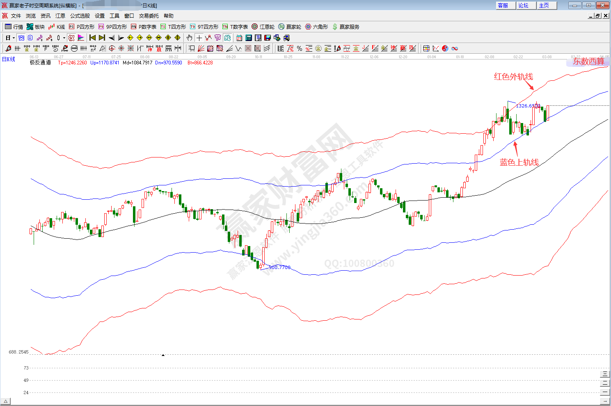Expand the candlestick style dropdown arrow
The height and width of the screenshot is (406, 611).
point(64,38)
